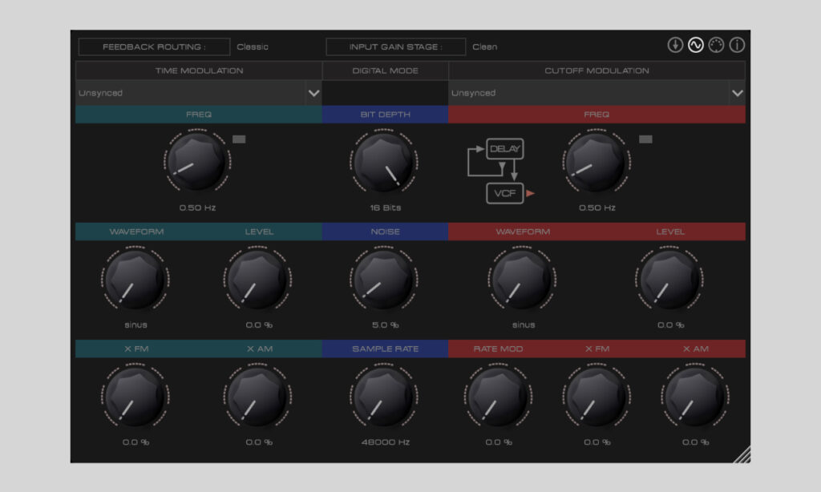
Task: Click the red arrow beside VCF
Action: click(531, 193)
